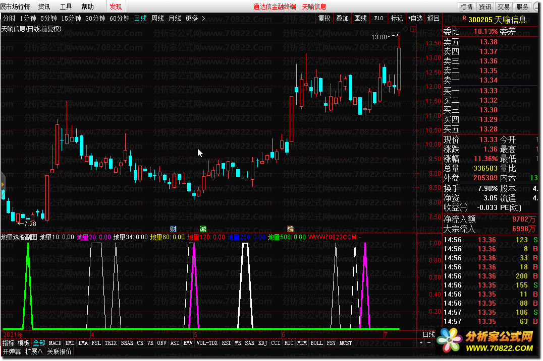
Task: Switch to 月线 period
Action: point(175,18)
